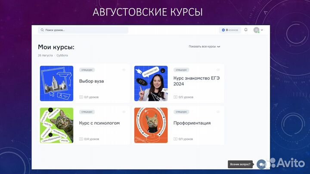Click the blue coin icon
Viewport: 310px width, 174px height.
(x=223, y=30)
